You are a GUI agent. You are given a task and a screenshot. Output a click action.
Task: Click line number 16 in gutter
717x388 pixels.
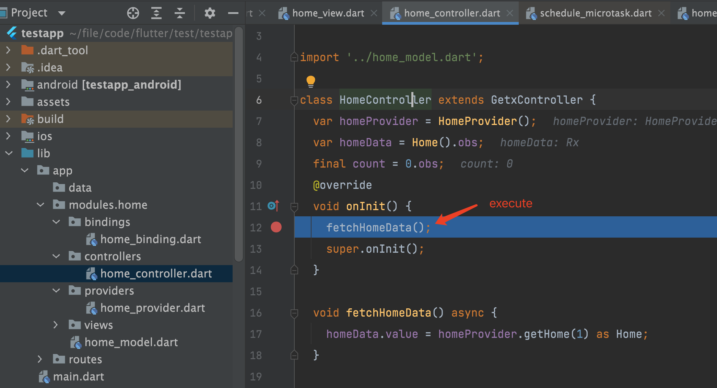click(x=256, y=313)
